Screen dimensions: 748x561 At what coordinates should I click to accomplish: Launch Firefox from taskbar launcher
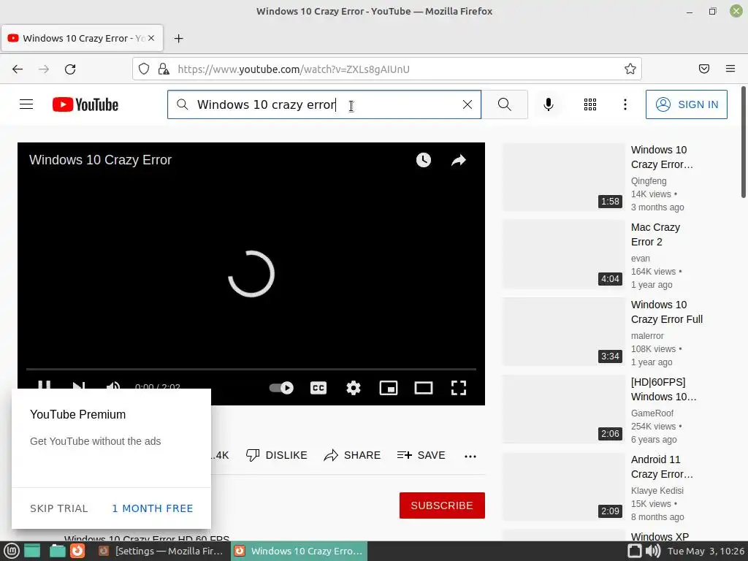click(77, 551)
